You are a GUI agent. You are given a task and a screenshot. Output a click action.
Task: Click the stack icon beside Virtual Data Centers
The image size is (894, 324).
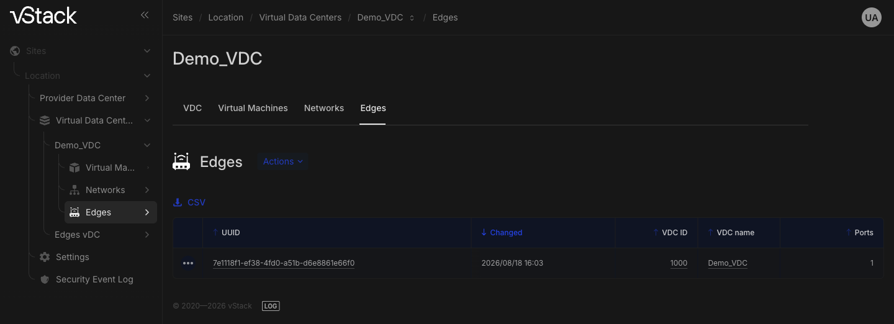coord(45,120)
